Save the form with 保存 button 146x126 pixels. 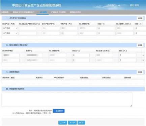pyautogui.click(x=81, y=123)
